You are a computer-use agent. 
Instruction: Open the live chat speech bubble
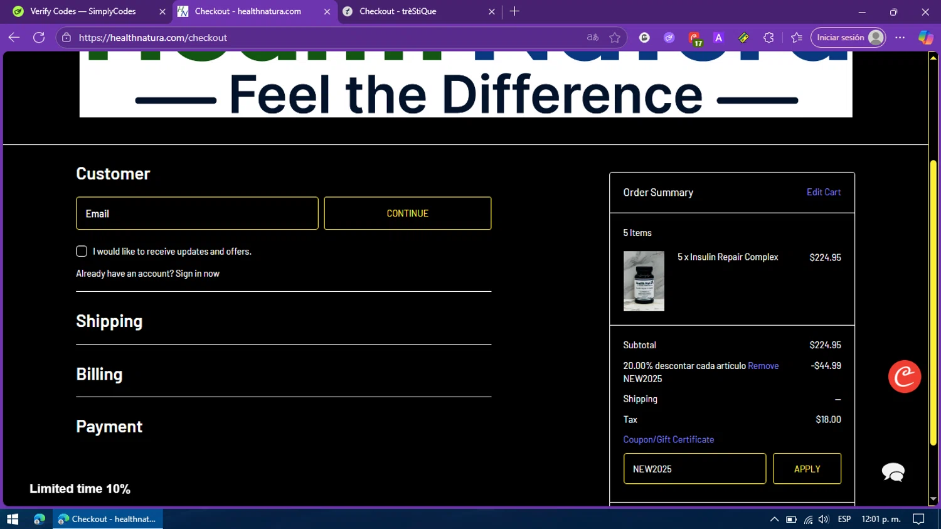893,472
